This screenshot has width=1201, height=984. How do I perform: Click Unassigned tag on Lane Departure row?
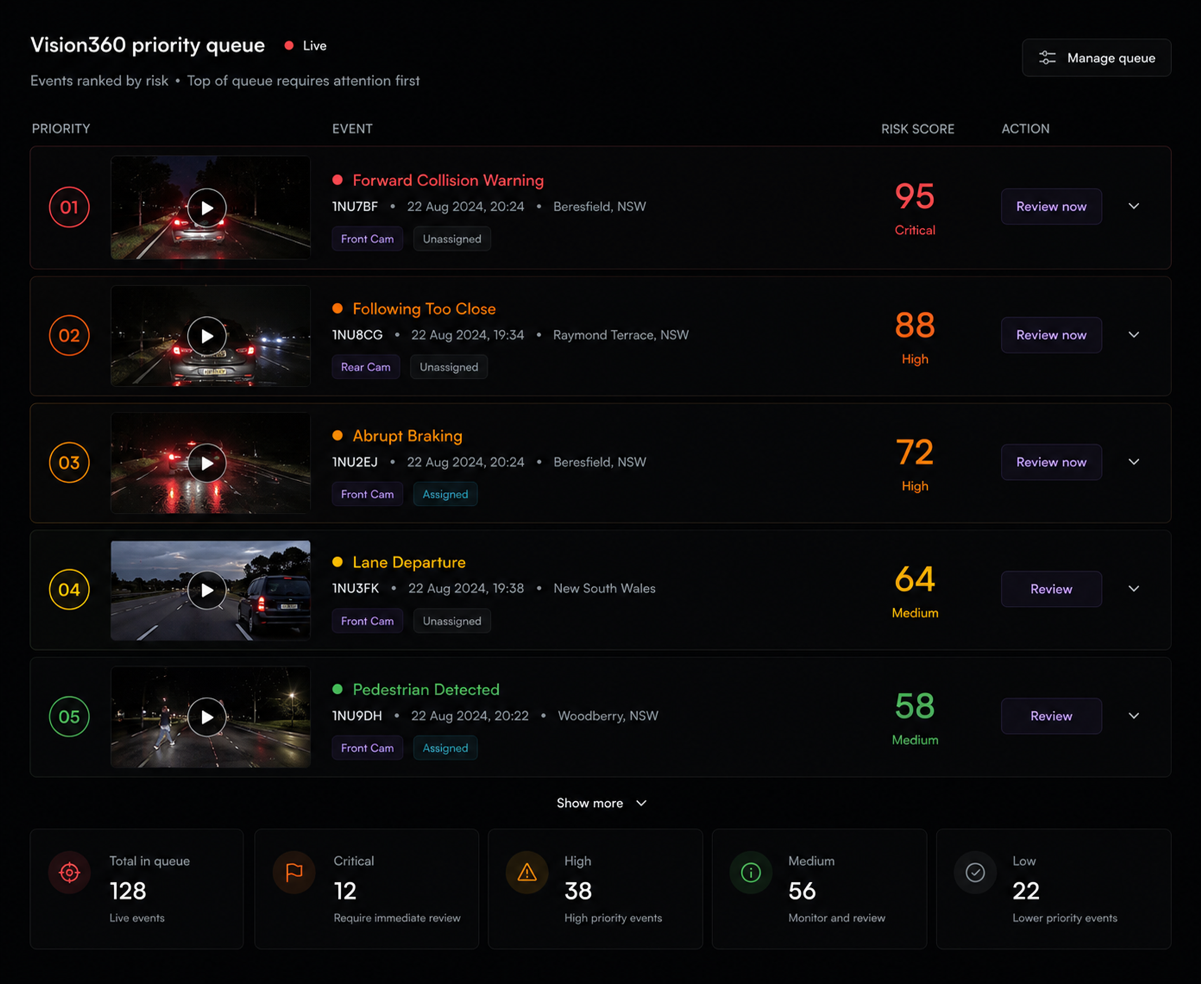pyautogui.click(x=452, y=621)
